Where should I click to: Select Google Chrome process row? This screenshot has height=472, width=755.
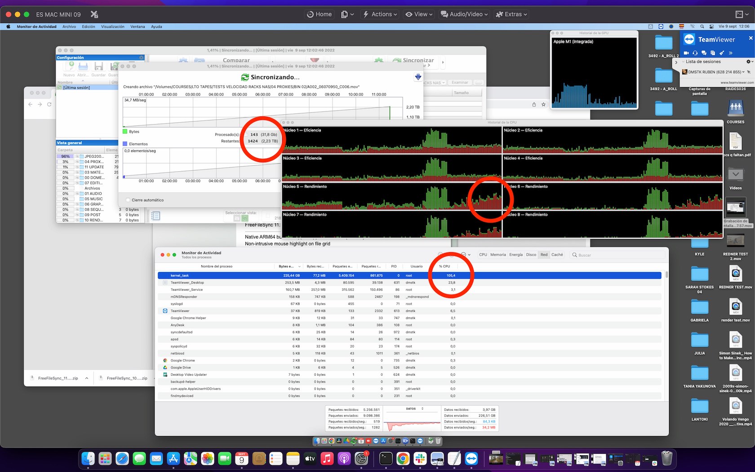pyautogui.click(x=409, y=361)
